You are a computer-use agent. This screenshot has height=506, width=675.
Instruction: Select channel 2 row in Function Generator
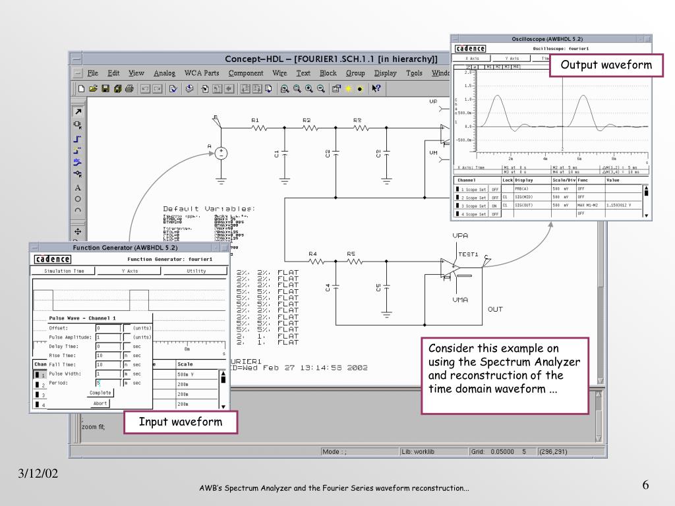click(40, 385)
